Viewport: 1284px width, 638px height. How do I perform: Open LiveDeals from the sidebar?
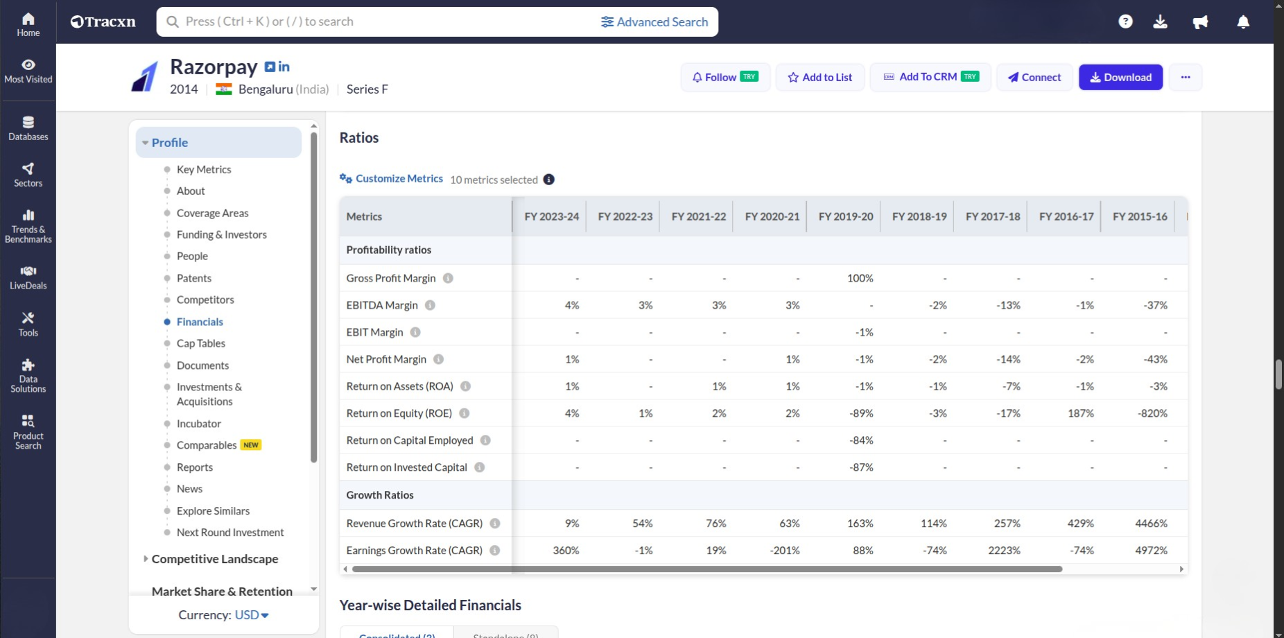pos(28,276)
